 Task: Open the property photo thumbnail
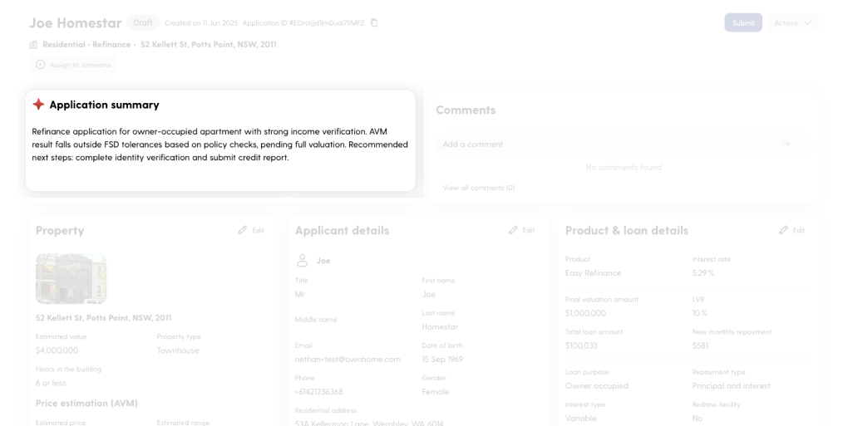[x=71, y=279]
